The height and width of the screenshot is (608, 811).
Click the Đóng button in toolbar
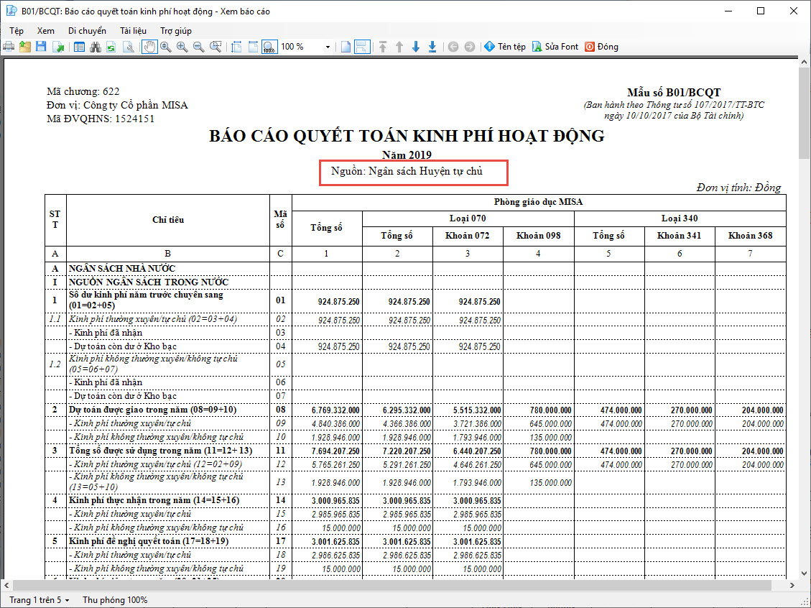601,47
